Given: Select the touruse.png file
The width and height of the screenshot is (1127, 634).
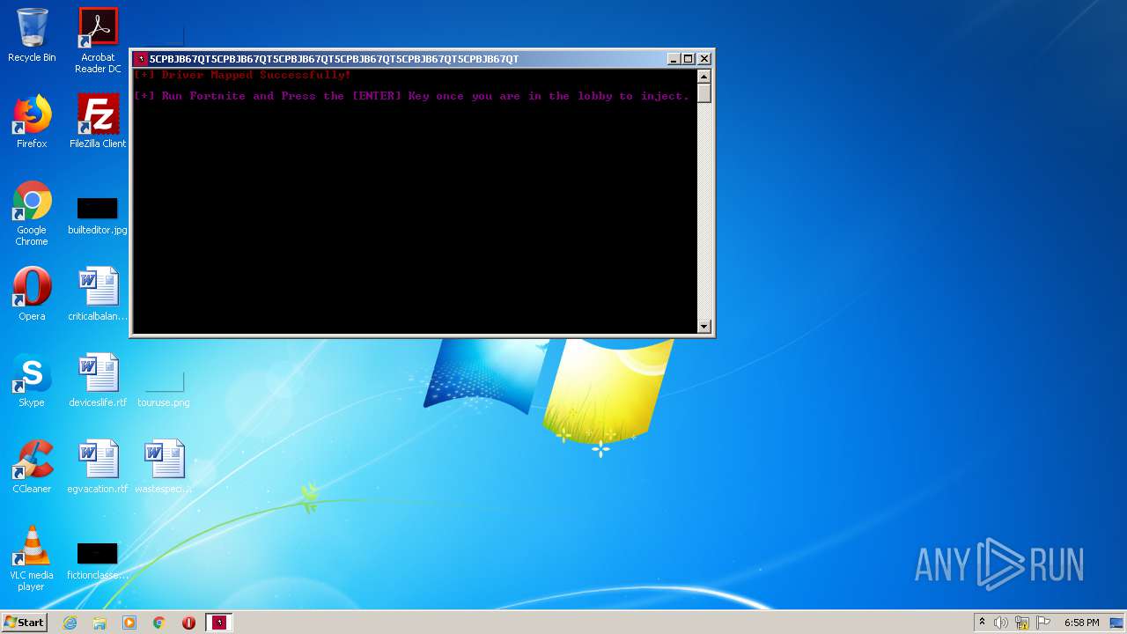Looking at the screenshot, I should tap(164, 389).
